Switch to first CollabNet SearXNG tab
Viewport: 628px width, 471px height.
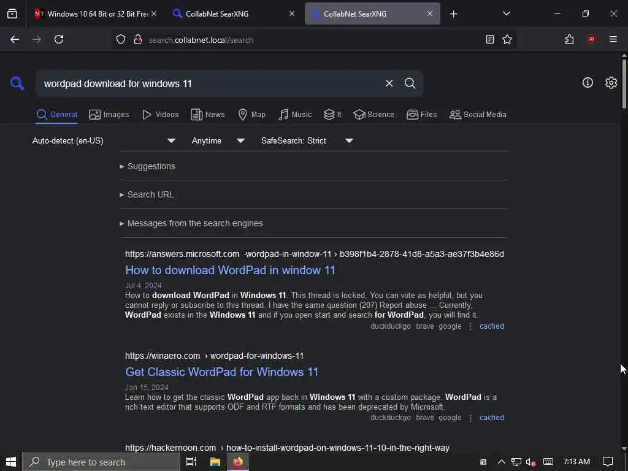pos(234,13)
